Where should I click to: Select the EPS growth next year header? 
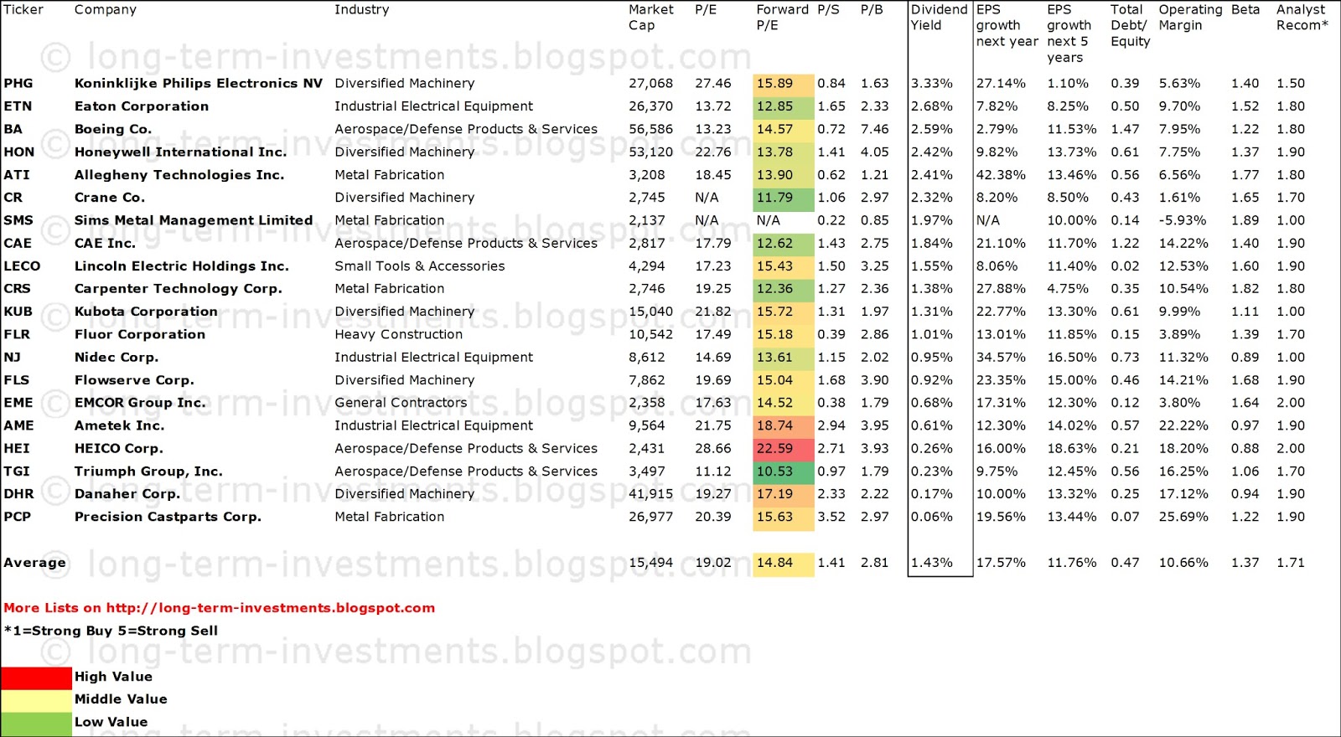[1007, 25]
